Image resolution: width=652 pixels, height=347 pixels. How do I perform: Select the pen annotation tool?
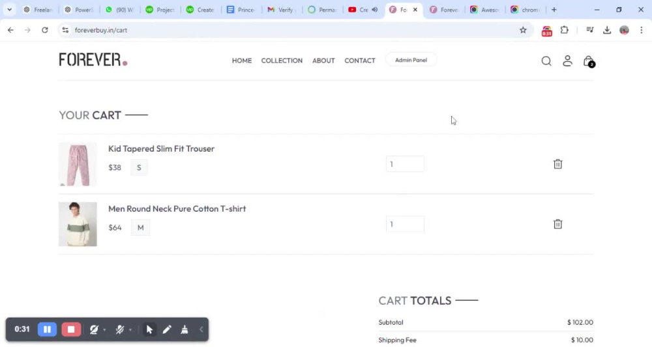click(167, 329)
